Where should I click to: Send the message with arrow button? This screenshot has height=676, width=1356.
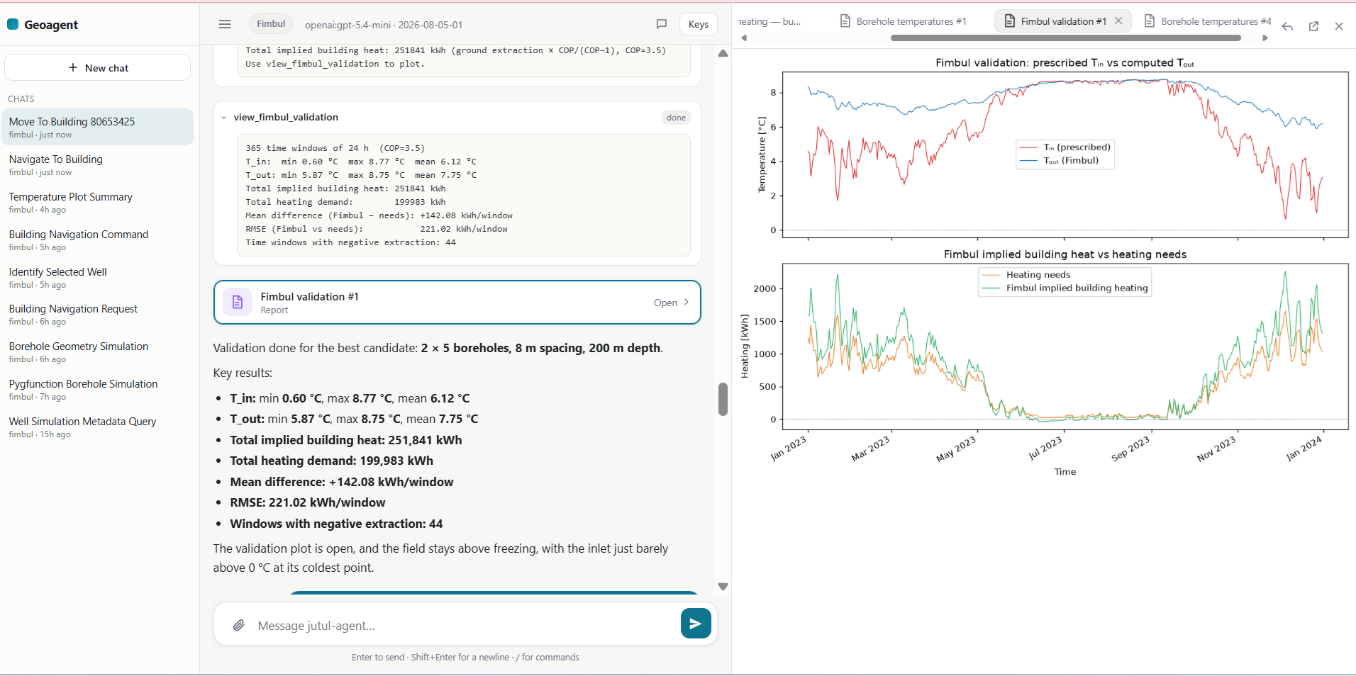pyautogui.click(x=696, y=624)
